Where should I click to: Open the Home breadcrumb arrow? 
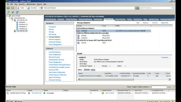pyautogui.click(x=26, y=8)
